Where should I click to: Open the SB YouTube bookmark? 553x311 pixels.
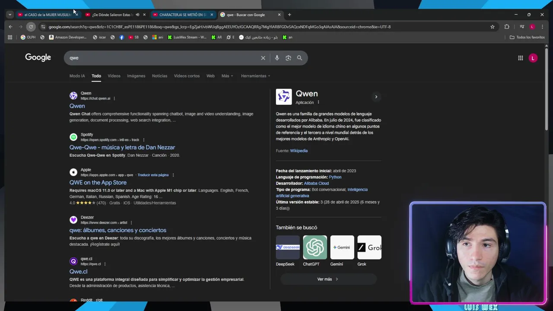click(x=133, y=37)
